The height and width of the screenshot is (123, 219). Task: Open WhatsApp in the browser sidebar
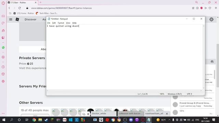click(x=3, y=47)
